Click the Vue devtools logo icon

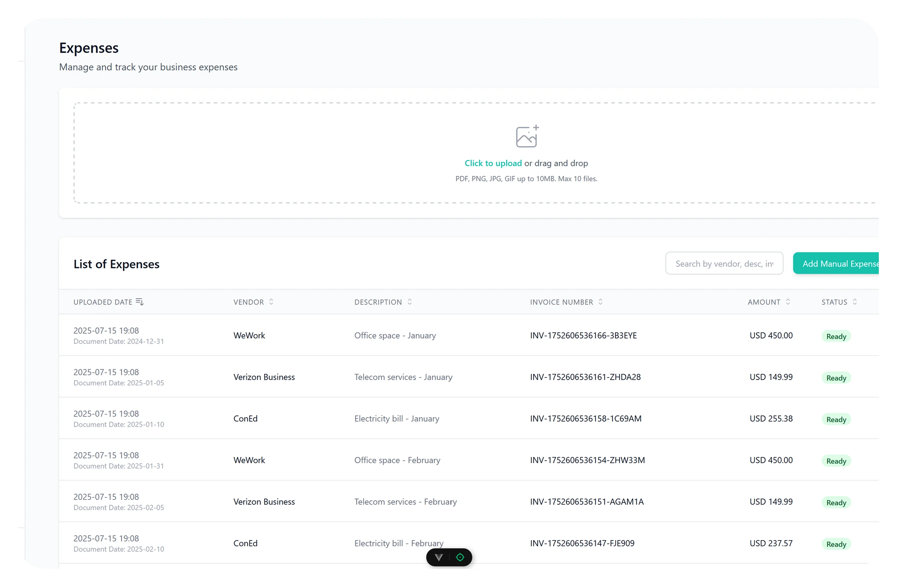click(x=439, y=557)
